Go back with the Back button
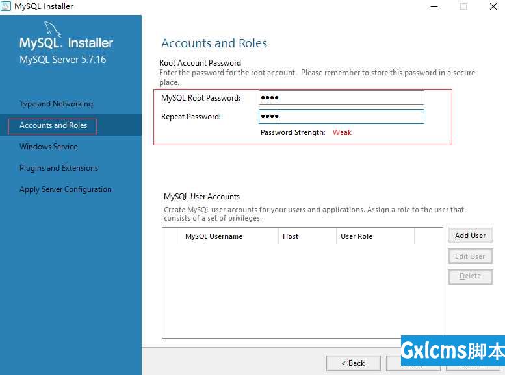This screenshot has width=505, height=375. point(354,363)
